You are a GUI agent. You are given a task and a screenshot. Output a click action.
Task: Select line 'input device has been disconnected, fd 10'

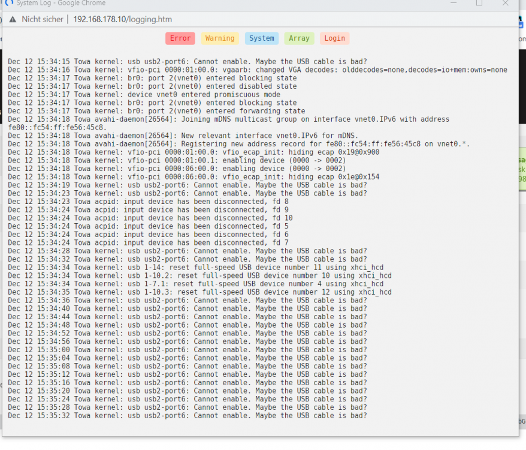coord(150,218)
